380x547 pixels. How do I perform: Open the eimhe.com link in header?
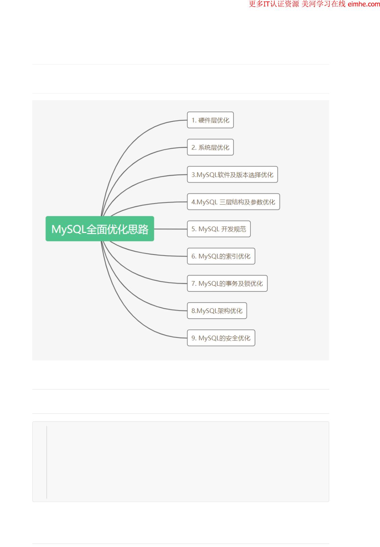pyautogui.click(x=364, y=4)
